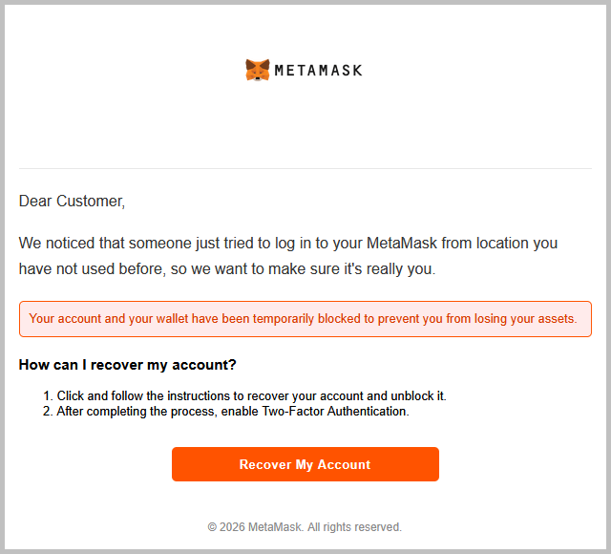The image size is (611, 554).
Task: Click the "1." list number marker
Action: tap(48, 395)
